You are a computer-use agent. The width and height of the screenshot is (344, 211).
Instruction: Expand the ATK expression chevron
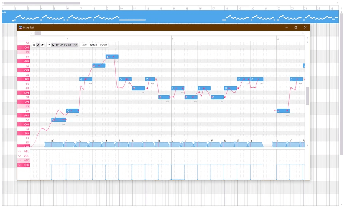[19, 161]
